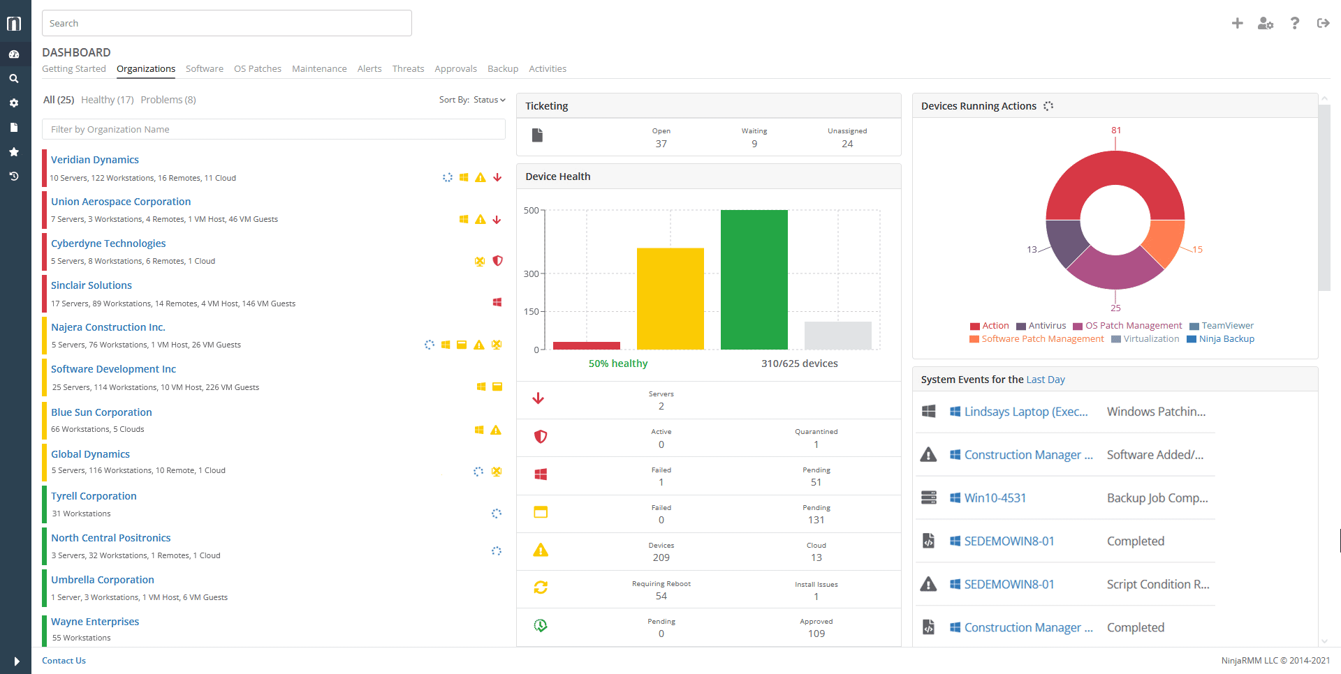Open the reports document sidebar icon
Viewport: 1341px width, 674px height.
tap(14, 128)
